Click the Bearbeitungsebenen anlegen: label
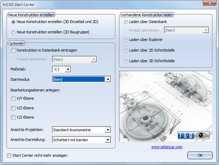Viewport: 219px width, 165px height. click(35, 90)
